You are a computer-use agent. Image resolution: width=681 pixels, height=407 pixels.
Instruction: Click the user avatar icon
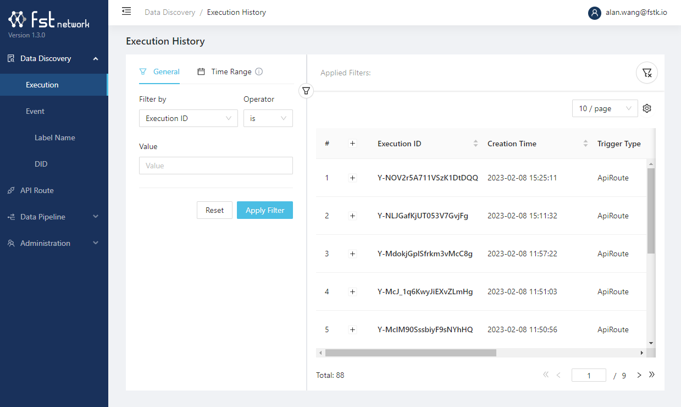tap(594, 13)
